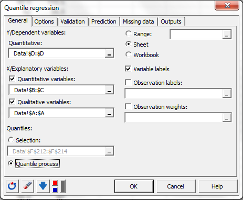
Task: Click the Help button
Action: pos(217,186)
